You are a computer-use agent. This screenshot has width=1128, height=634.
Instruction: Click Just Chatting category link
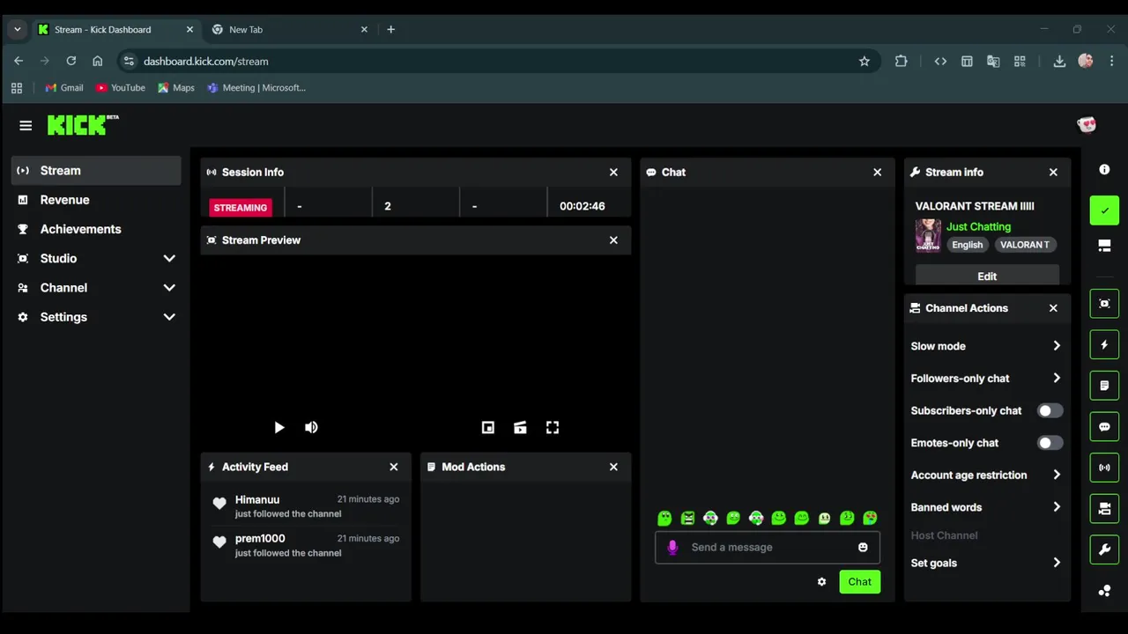point(978,226)
